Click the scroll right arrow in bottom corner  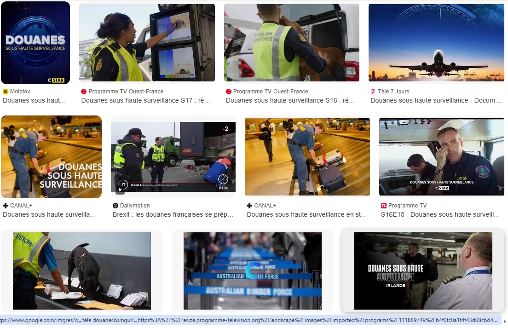tap(505, 321)
